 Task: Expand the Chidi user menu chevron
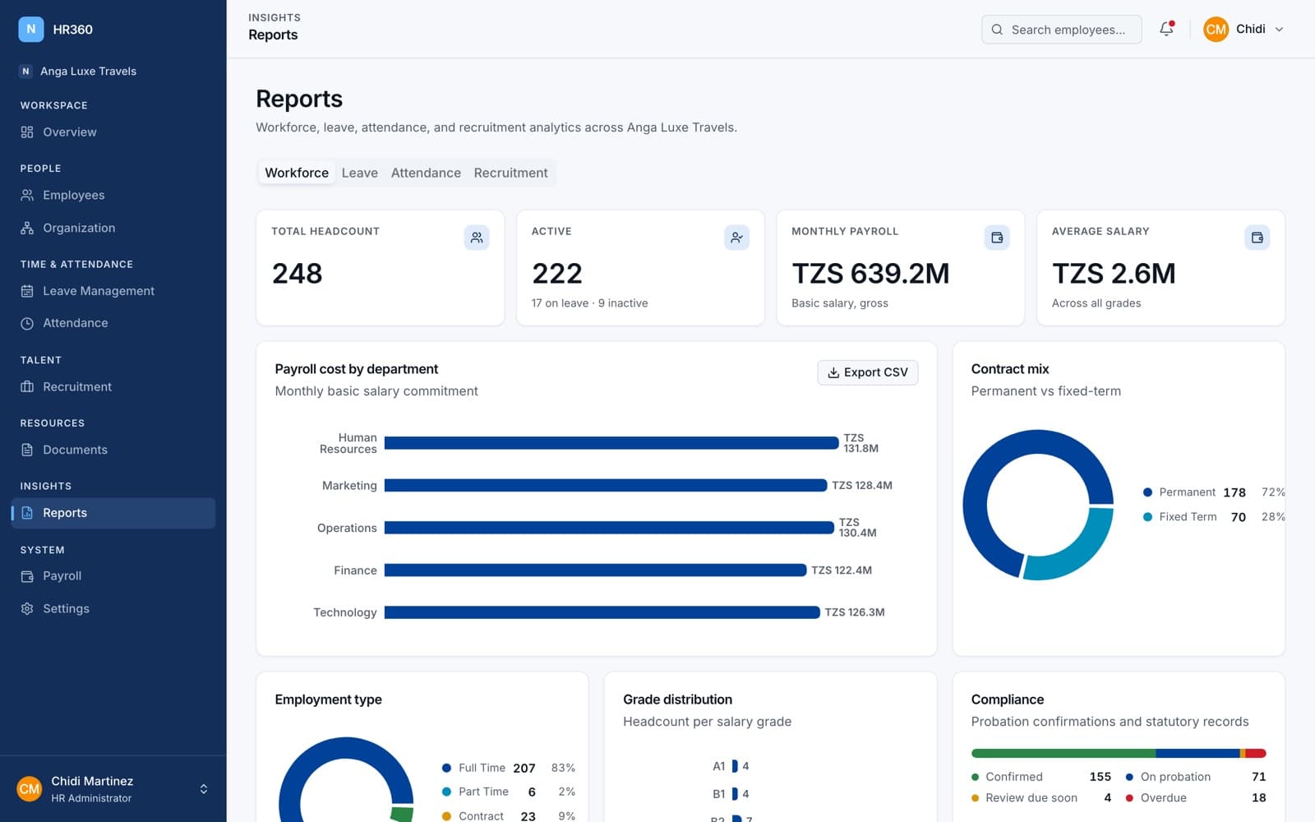pyautogui.click(x=1279, y=30)
